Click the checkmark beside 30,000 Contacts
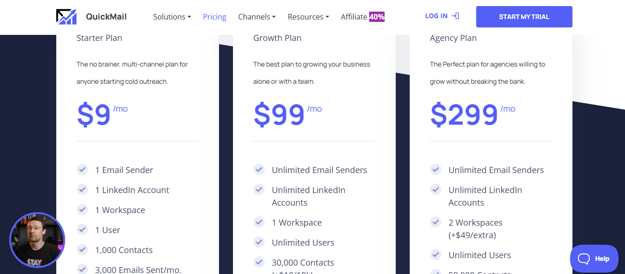This screenshot has height=274, width=625. pos(259,262)
